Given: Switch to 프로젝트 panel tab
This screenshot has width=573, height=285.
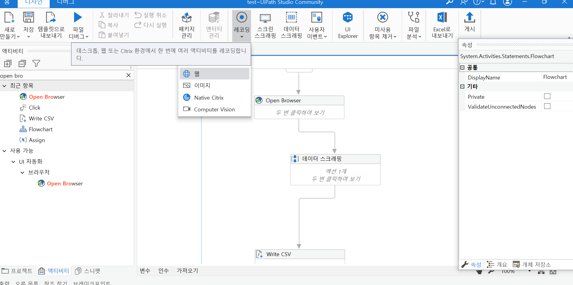Looking at the screenshot, I should click(x=17, y=271).
